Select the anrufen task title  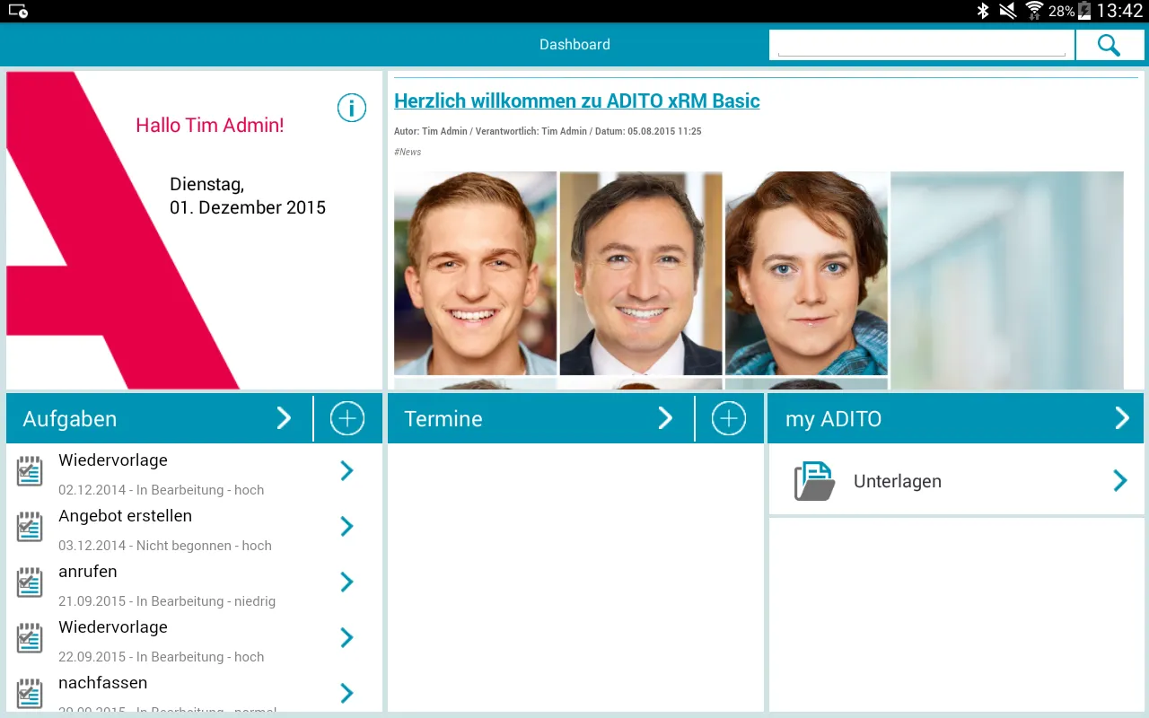tap(88, 572)
